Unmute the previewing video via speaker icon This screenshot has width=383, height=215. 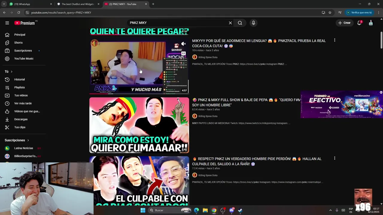(183, 44)
